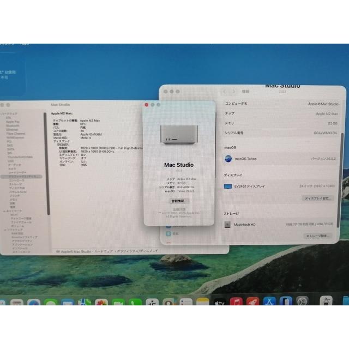The height and width of the screenshot is (349, 349).
Task: Open Notes from the Dock
Action: [203, 302]
